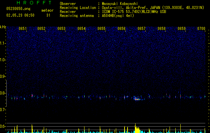This screenshot has height=133, width=210.
Task: Click the observer name Masayuki Kobayashi
Action: [120, 4]
